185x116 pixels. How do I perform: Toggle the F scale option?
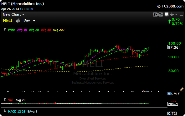pos(179,94)
